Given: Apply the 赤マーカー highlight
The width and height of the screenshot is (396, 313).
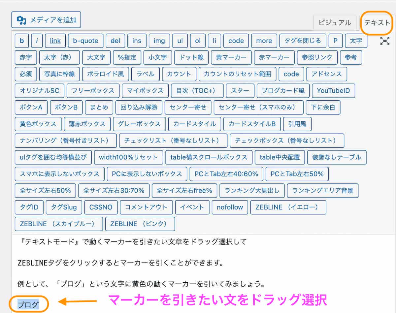Looking at the screenshot, I should tap(274, 57).
